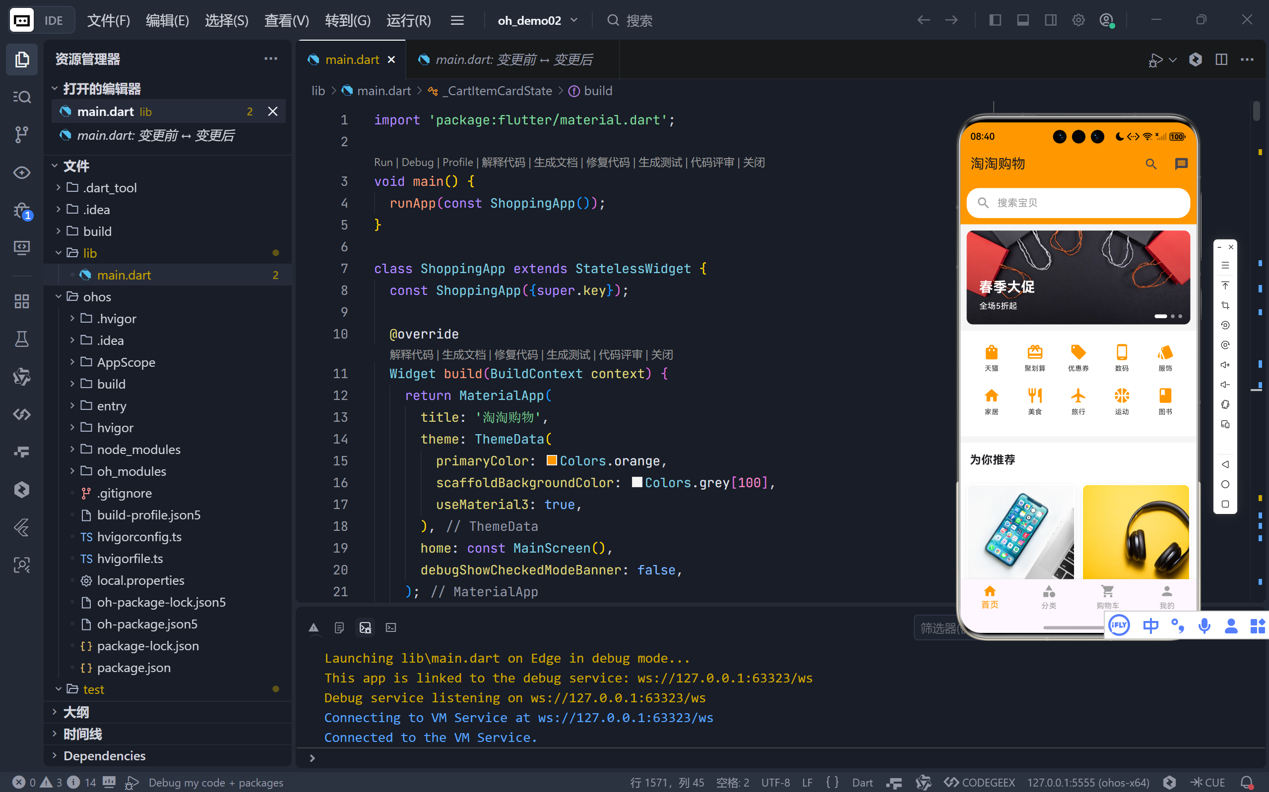Open the Source Control sidebar icon

pos(21,134)
